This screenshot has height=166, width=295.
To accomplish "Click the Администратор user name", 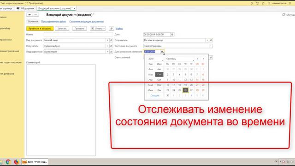I will point(279,3).
